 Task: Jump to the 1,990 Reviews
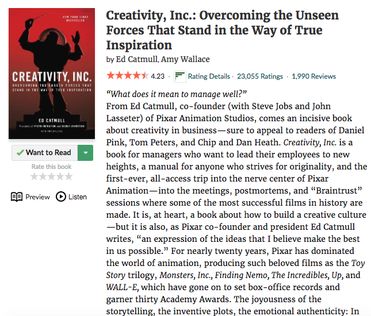[313, 76]
